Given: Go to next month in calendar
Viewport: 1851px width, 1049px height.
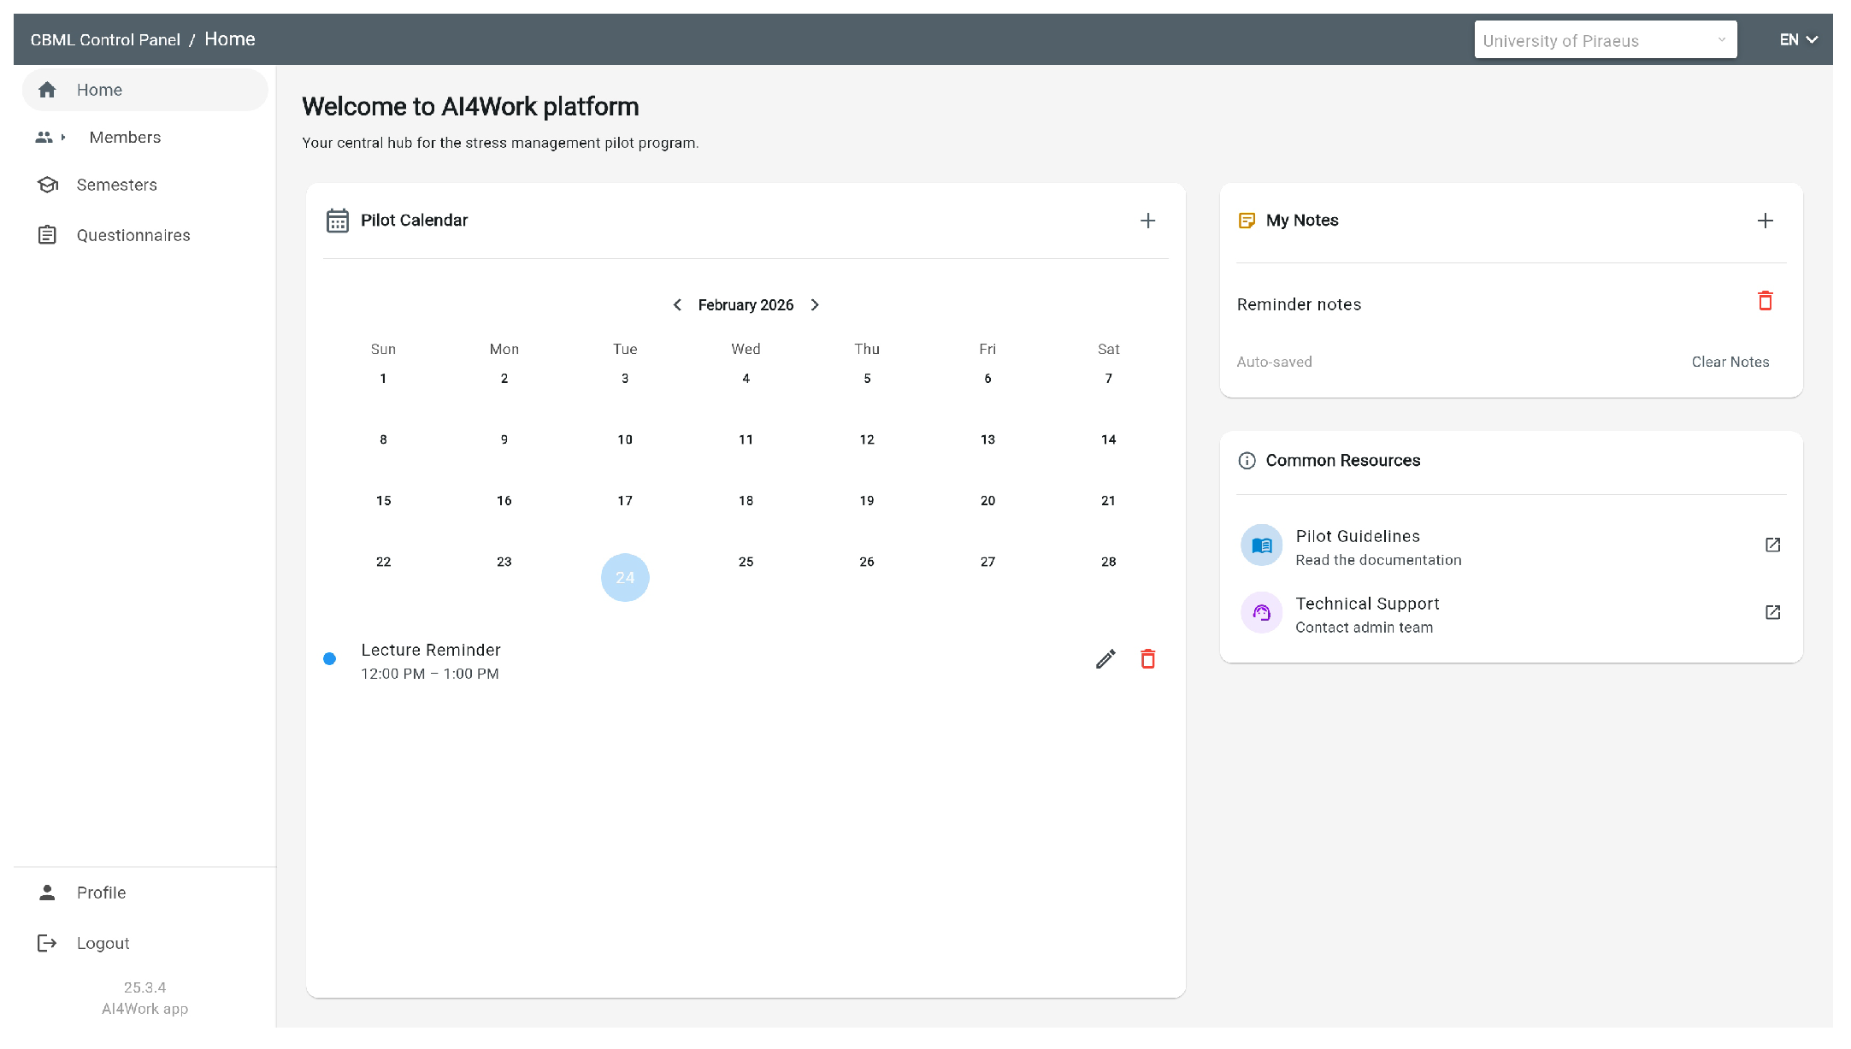Looking at the screenshot, I should (815, 305).
